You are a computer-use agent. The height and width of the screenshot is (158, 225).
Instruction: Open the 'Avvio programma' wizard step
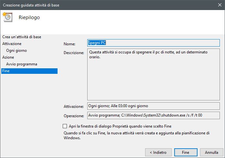point(22,64)
